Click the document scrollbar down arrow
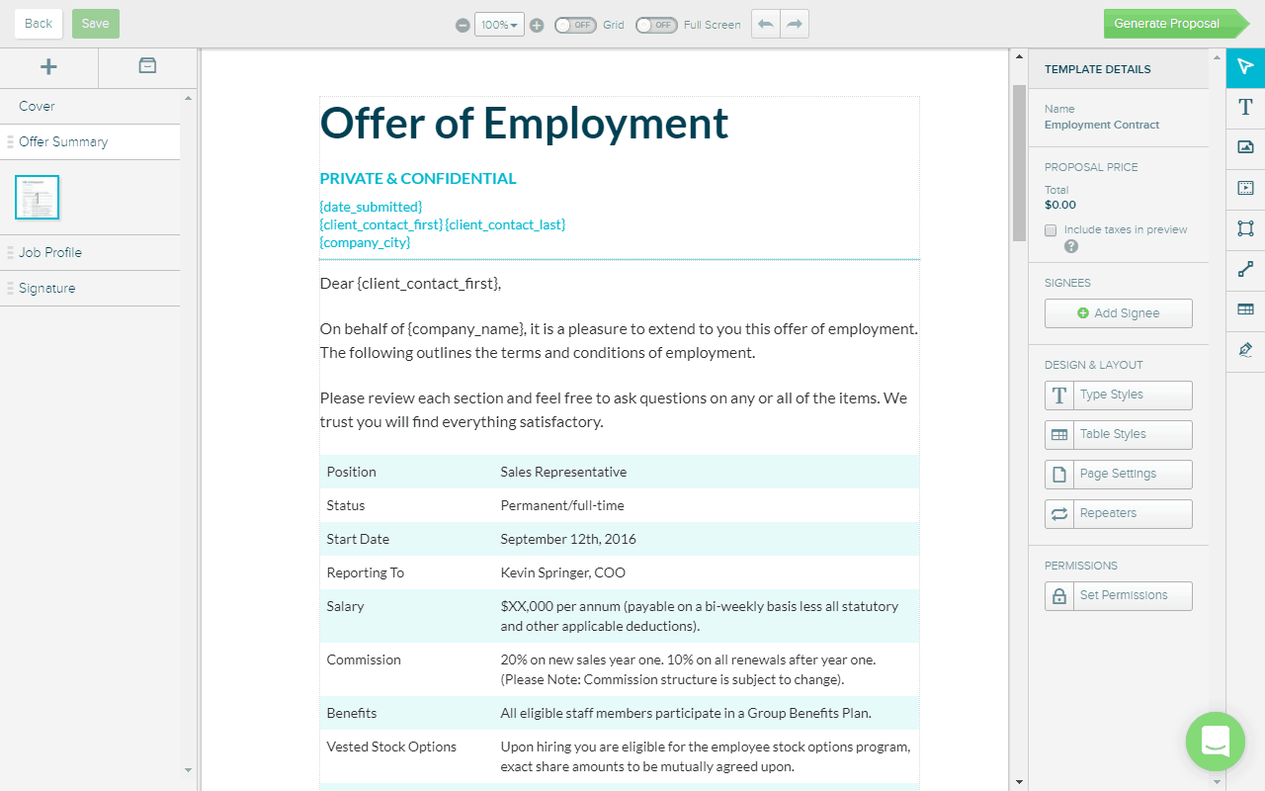This screenshot has width=1265, height=791. click(1019, 782)
